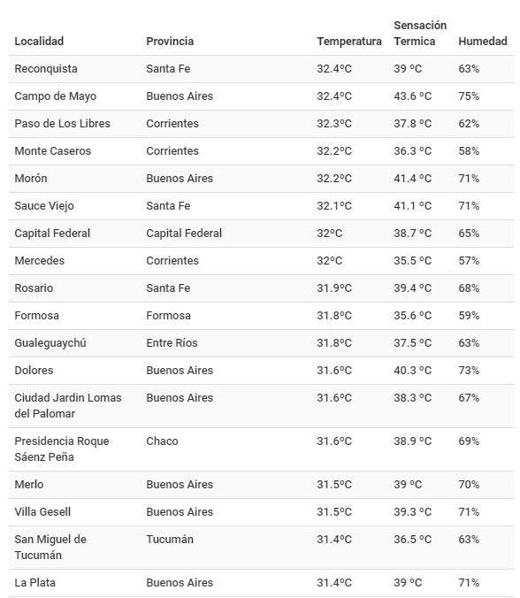Viewport: 520px width, 598px height.
Task: Click Ciudad Jardin Lomas del Palomar
Action: 68,406
